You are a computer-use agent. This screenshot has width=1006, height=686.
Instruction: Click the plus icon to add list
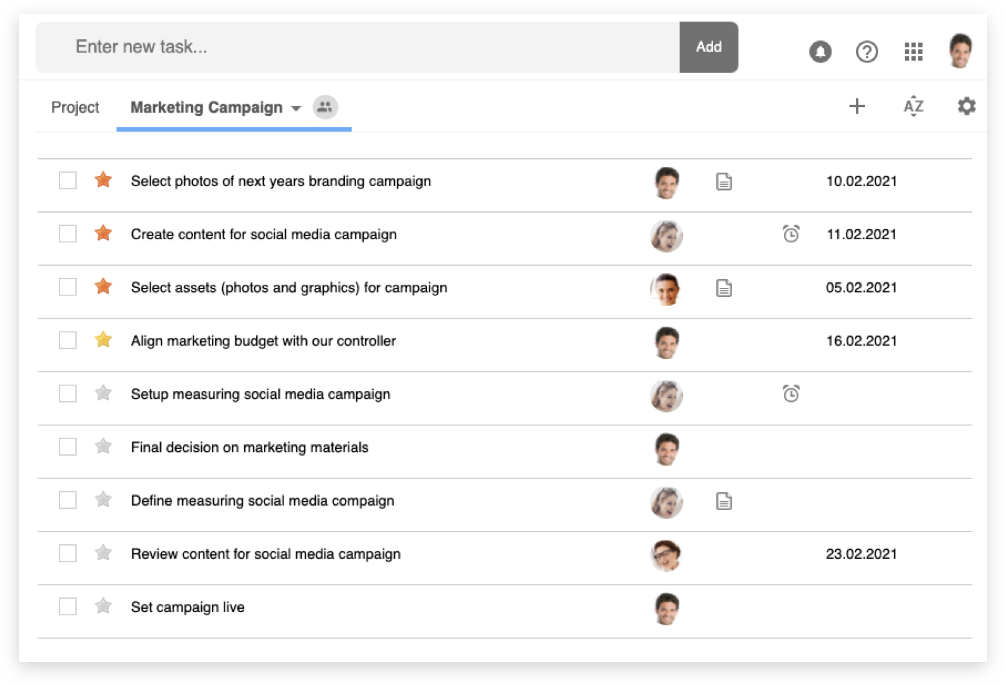coord(857,106)
